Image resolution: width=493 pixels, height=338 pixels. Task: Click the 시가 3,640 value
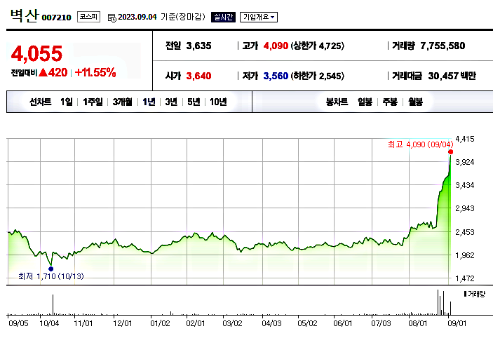pyautogui.click(x=198, y=76)
